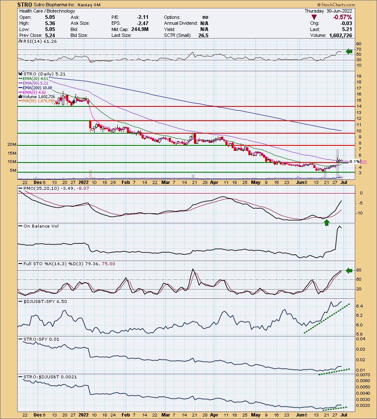Image resolution: width=377 pixels, height=419 pixels.
Task: Click the 8.1% tag beside the last price
Action: pyautogui.click(x=354, y=161)
